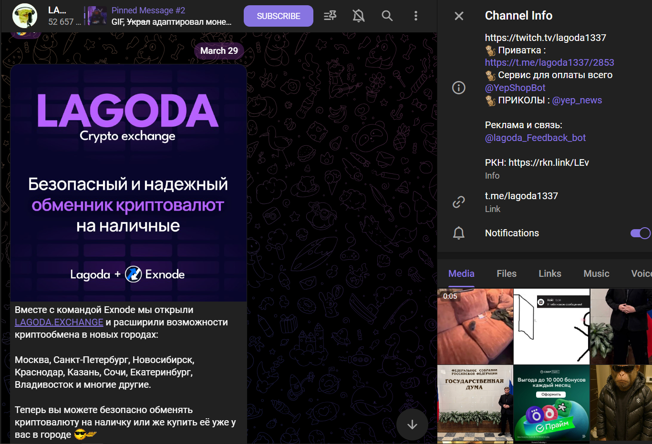Viewport: 652px width, 444px height.
Task: Click the РКН: https://rkn.link/LEv line
Action: point(537,162)
